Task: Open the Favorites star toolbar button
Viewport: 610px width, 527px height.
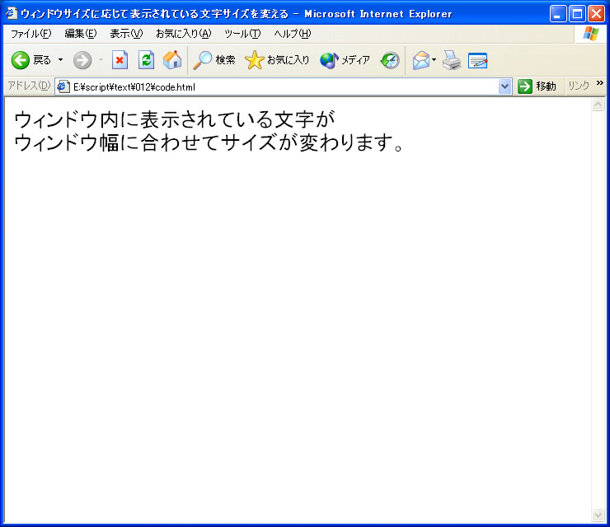Action: tap(277, 60)
